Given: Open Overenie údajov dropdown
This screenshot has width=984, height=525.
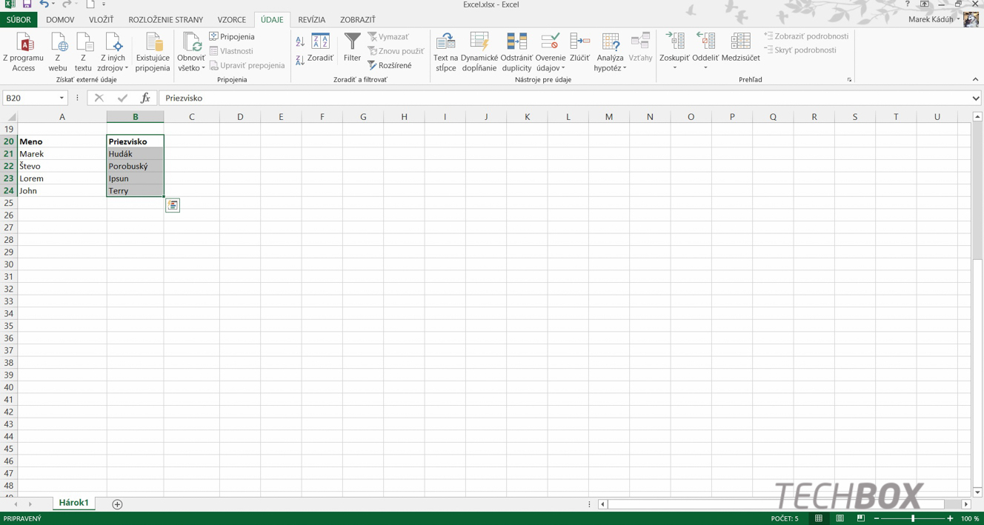Looking at the screenshot, I should click(550, 68).
